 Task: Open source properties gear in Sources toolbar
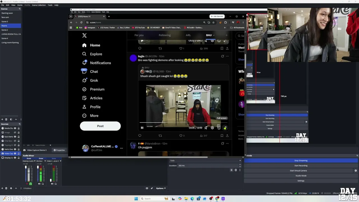pos(11,188)
